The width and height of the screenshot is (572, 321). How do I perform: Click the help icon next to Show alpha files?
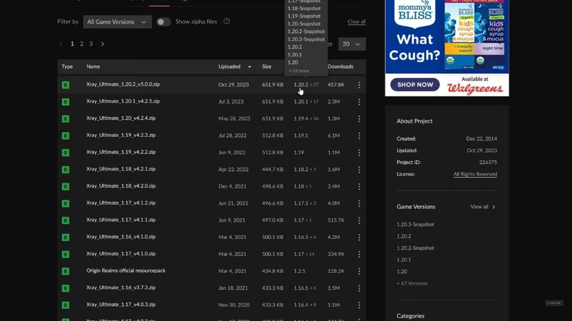pyautogui.click(x=227, y=22)
